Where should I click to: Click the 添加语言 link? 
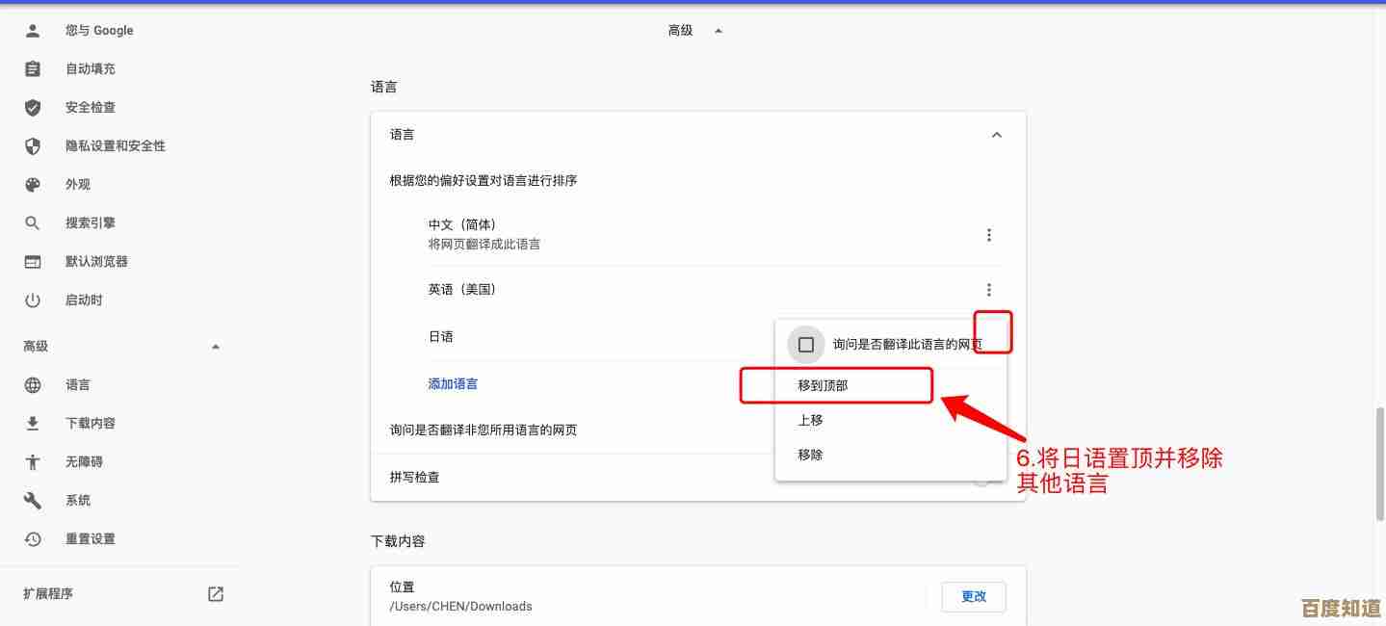[x=452, y=383]
